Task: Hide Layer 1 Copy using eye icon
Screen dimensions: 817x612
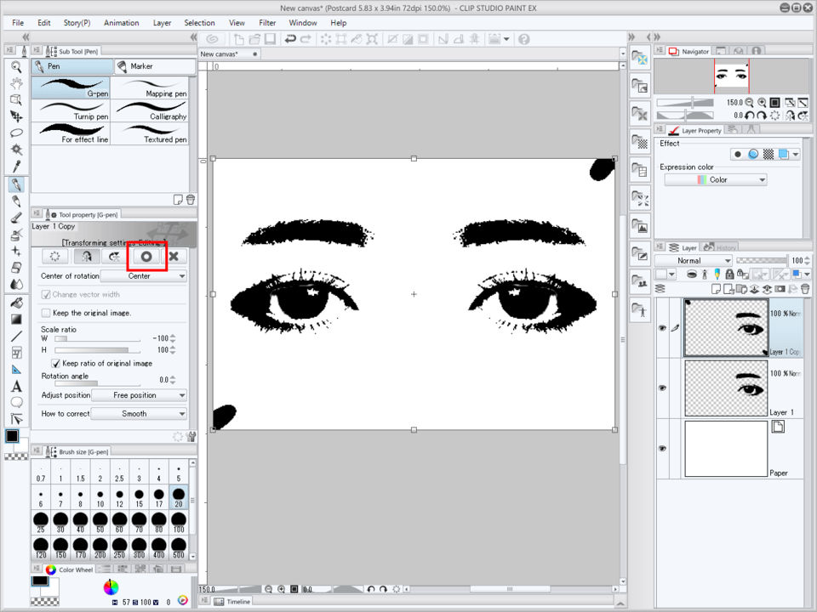Action: tap(663, 328)
